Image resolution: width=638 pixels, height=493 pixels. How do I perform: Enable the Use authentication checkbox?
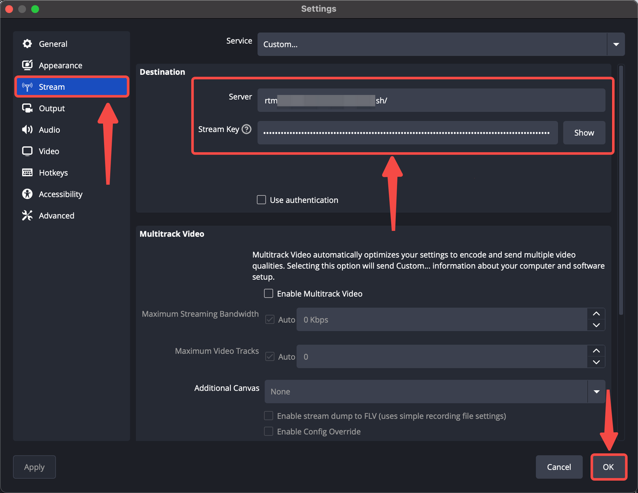point(261,200)
